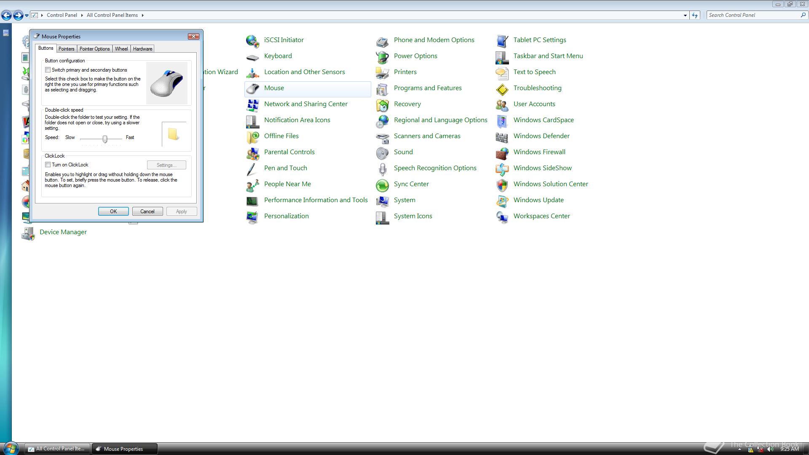Open the address bar history dropdown arrow
The width and height of the screenshot is (809, 455).
pyautogui.click(x=685, y=15)
